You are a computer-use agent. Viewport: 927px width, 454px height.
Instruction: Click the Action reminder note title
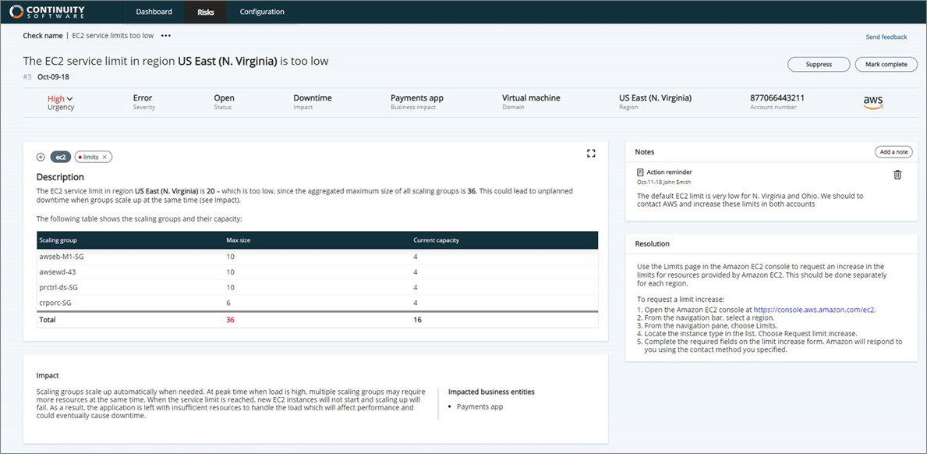(669, 172)
